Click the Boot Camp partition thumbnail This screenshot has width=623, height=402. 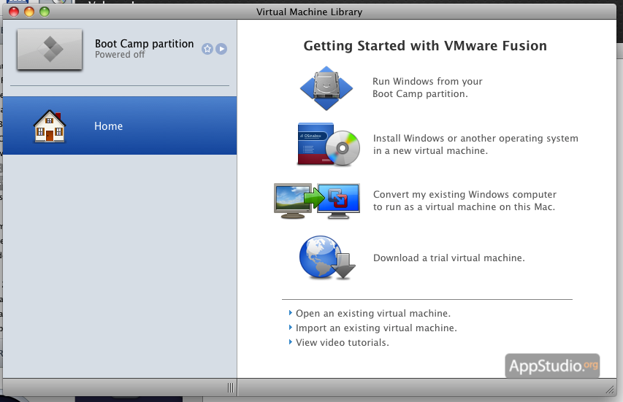[50, 49]
